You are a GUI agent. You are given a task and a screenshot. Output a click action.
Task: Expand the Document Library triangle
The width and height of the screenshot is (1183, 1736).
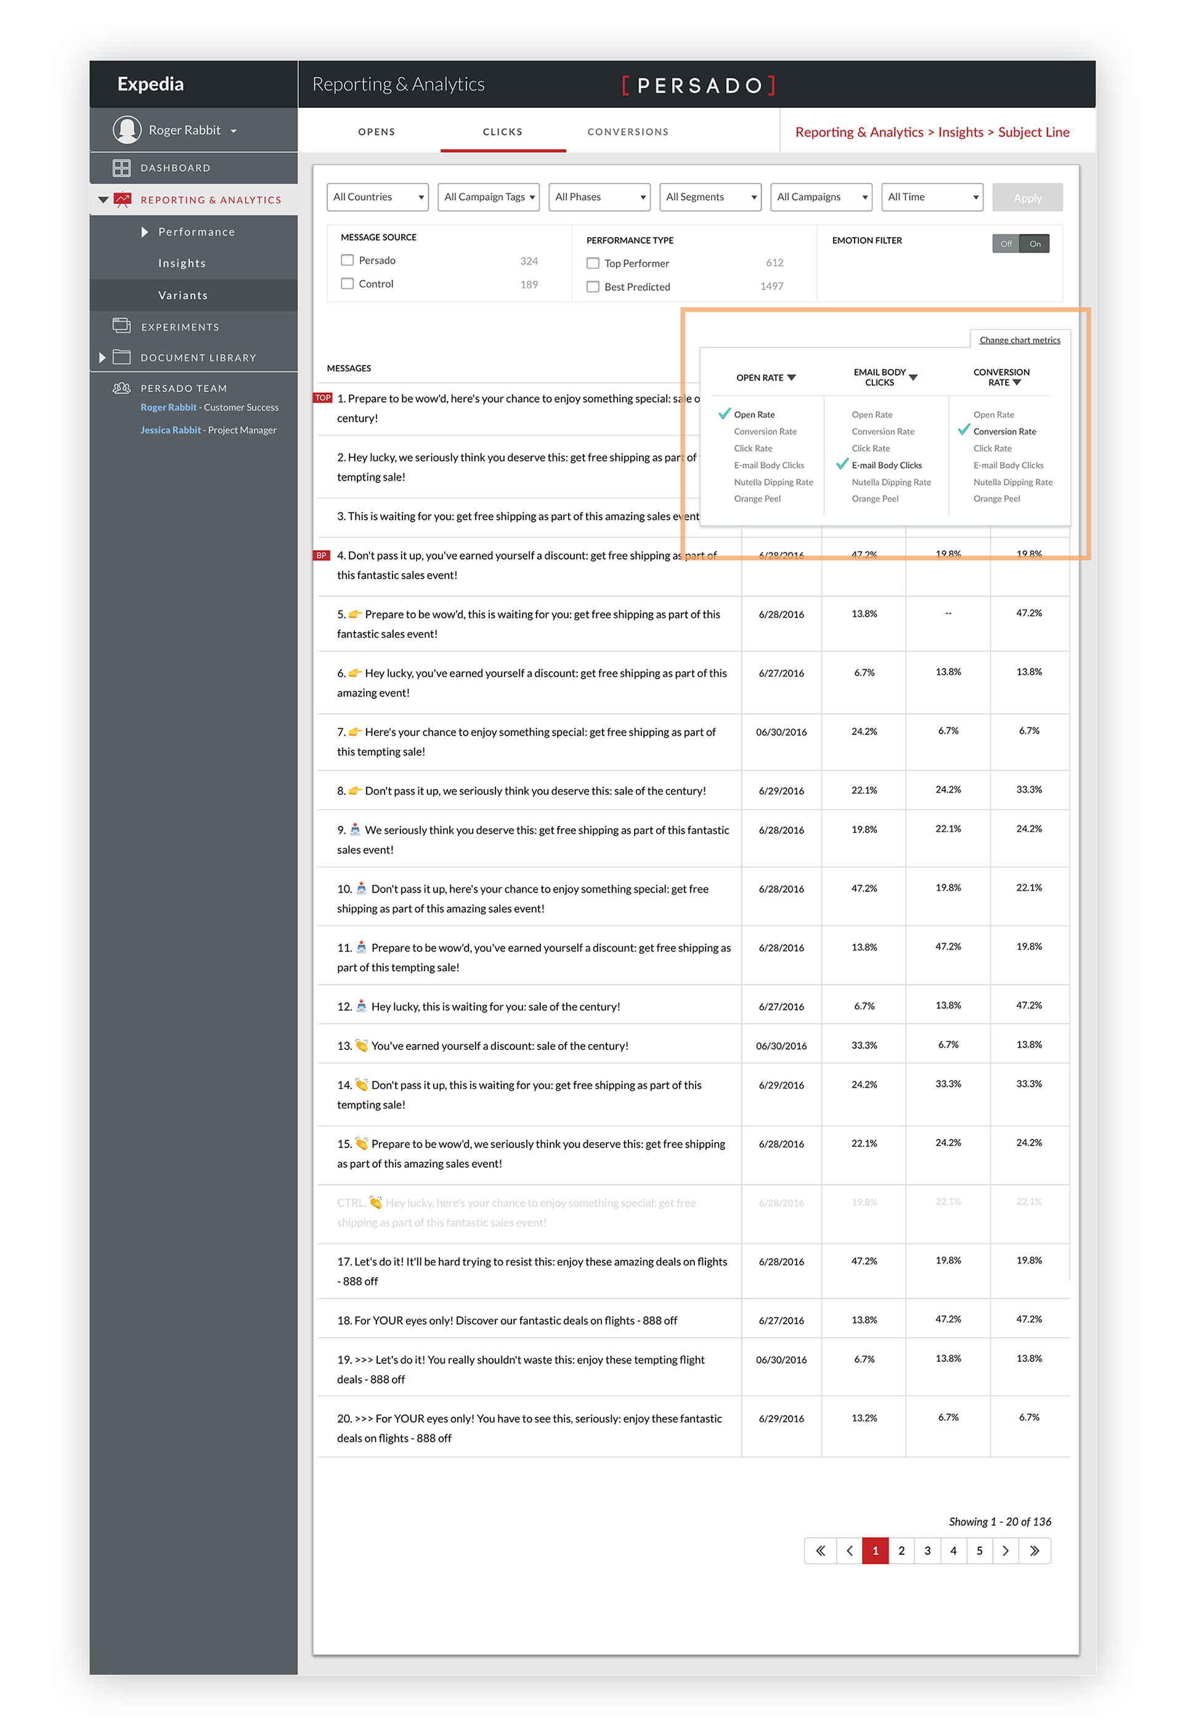click(102, 357)
